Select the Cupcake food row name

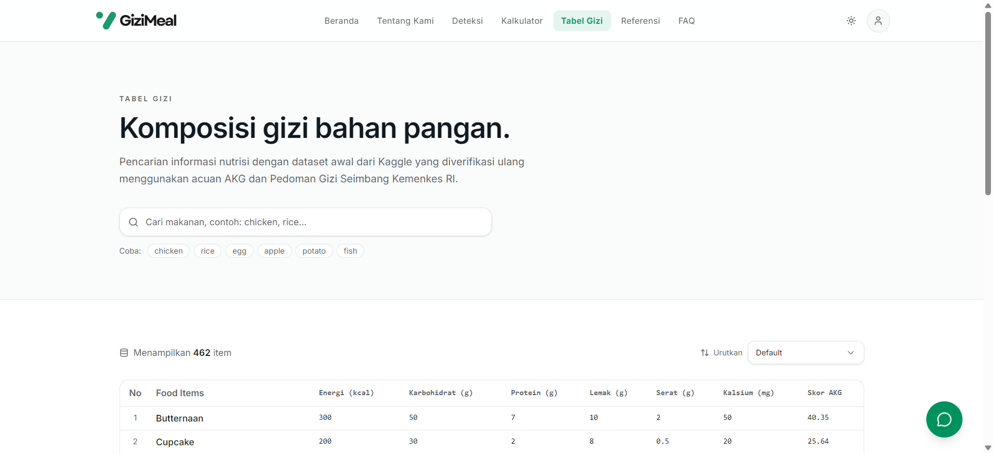point(175,442)
